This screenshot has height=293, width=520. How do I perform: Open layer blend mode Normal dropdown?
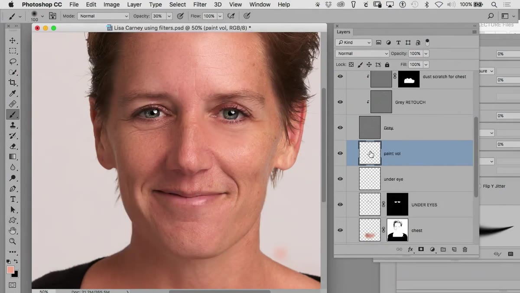[x=362, y=53]
